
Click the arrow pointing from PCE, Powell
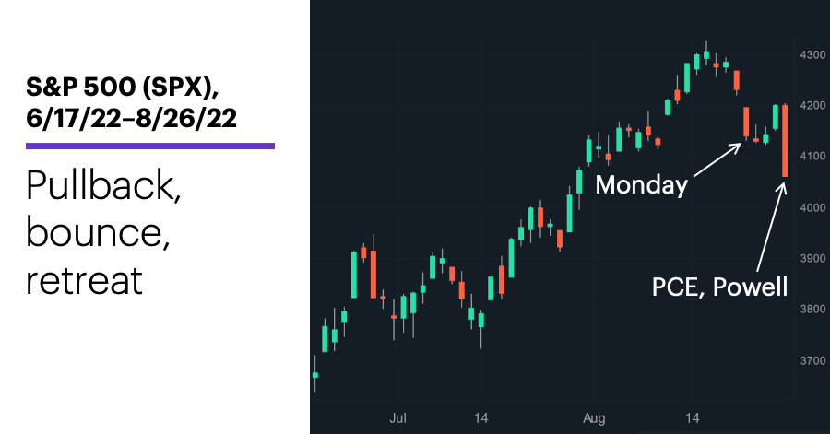point(772,227)
